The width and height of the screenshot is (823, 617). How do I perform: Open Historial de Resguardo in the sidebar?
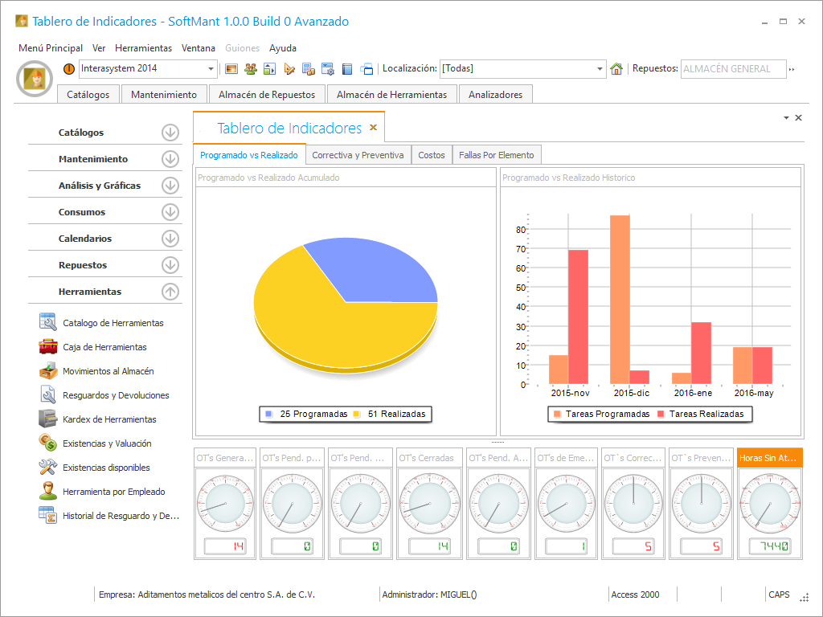(121, 516)
